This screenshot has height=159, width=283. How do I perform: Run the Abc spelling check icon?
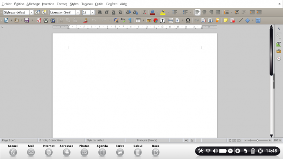coord(123,20)
